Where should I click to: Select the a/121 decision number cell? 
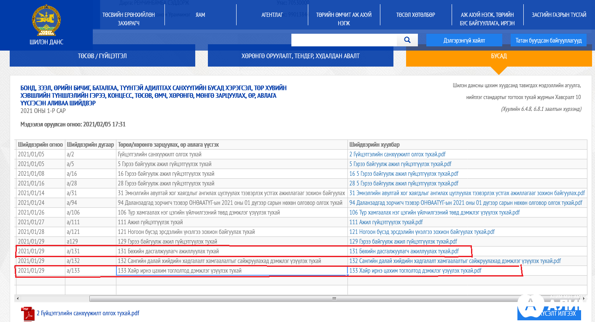pyautogui.click(x=91, y=232)
